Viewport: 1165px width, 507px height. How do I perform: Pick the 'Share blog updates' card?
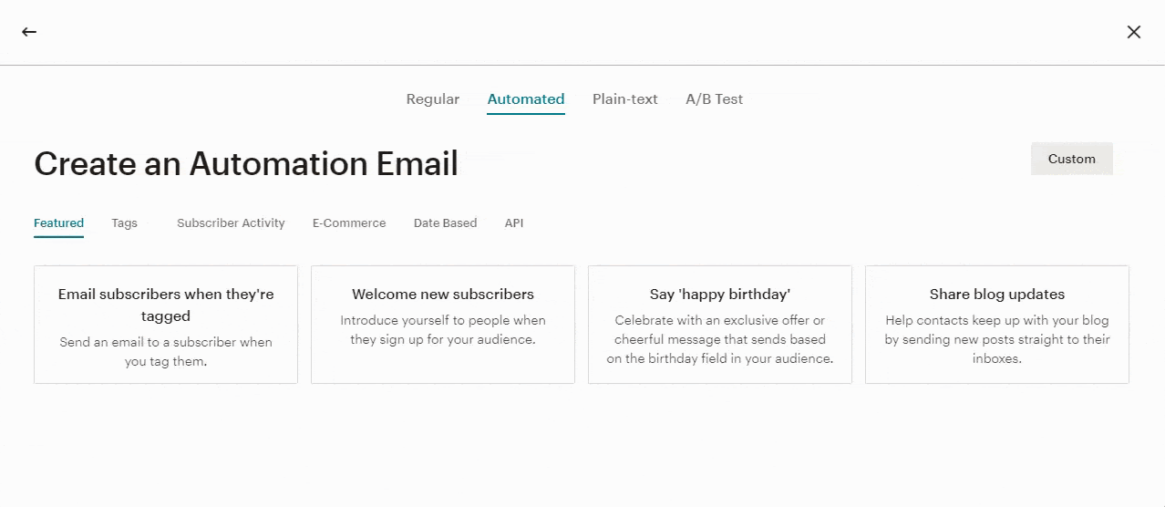[x=997, y=325]
